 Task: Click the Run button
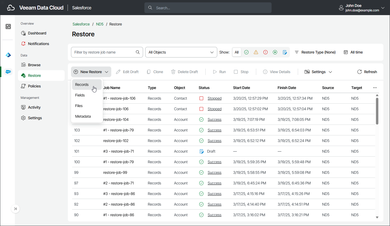[x=219, y=72]
